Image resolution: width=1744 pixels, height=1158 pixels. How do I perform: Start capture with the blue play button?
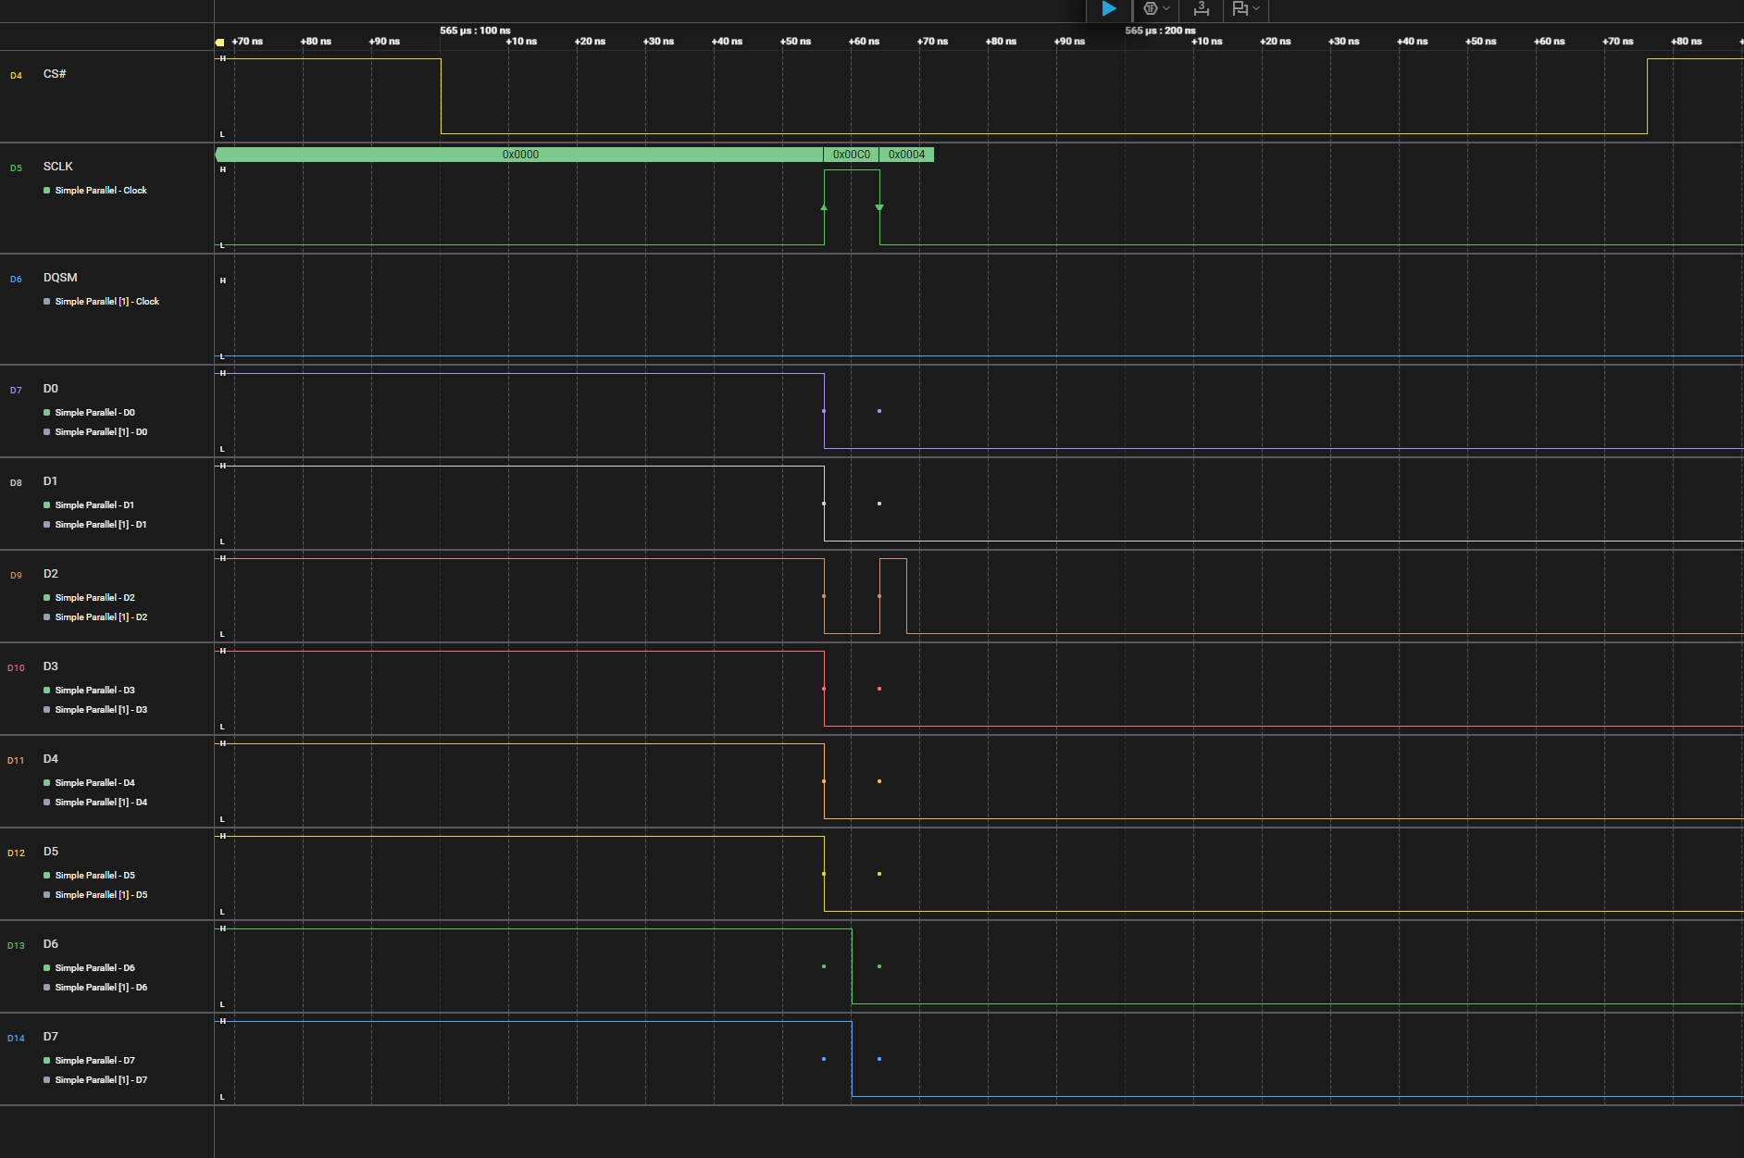[1108, 9]
